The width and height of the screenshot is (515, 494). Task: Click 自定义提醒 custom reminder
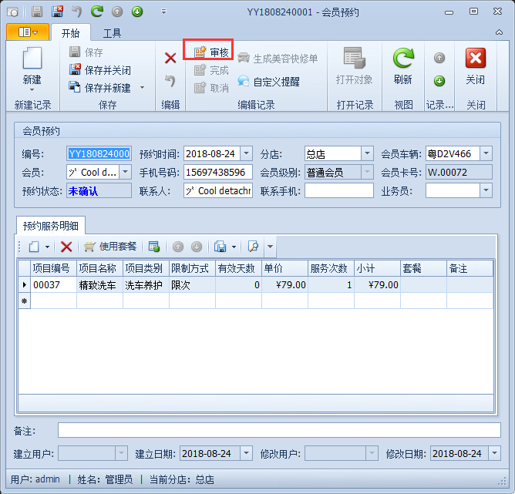point(268,81)
